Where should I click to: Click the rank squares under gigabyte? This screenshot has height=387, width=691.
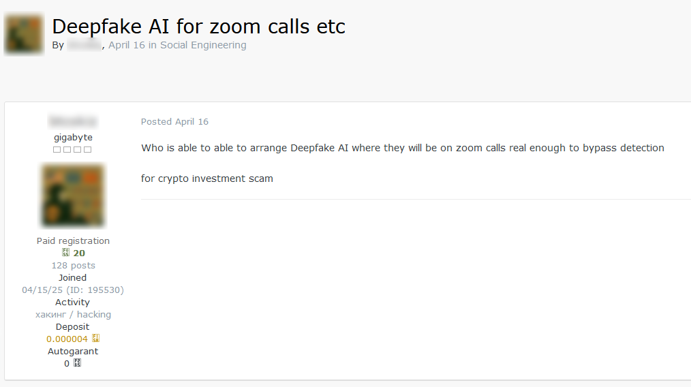click(x=72, y=149)
